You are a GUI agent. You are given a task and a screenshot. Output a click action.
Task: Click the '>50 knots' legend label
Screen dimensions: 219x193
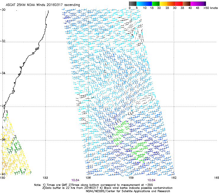tap(210, 8)
